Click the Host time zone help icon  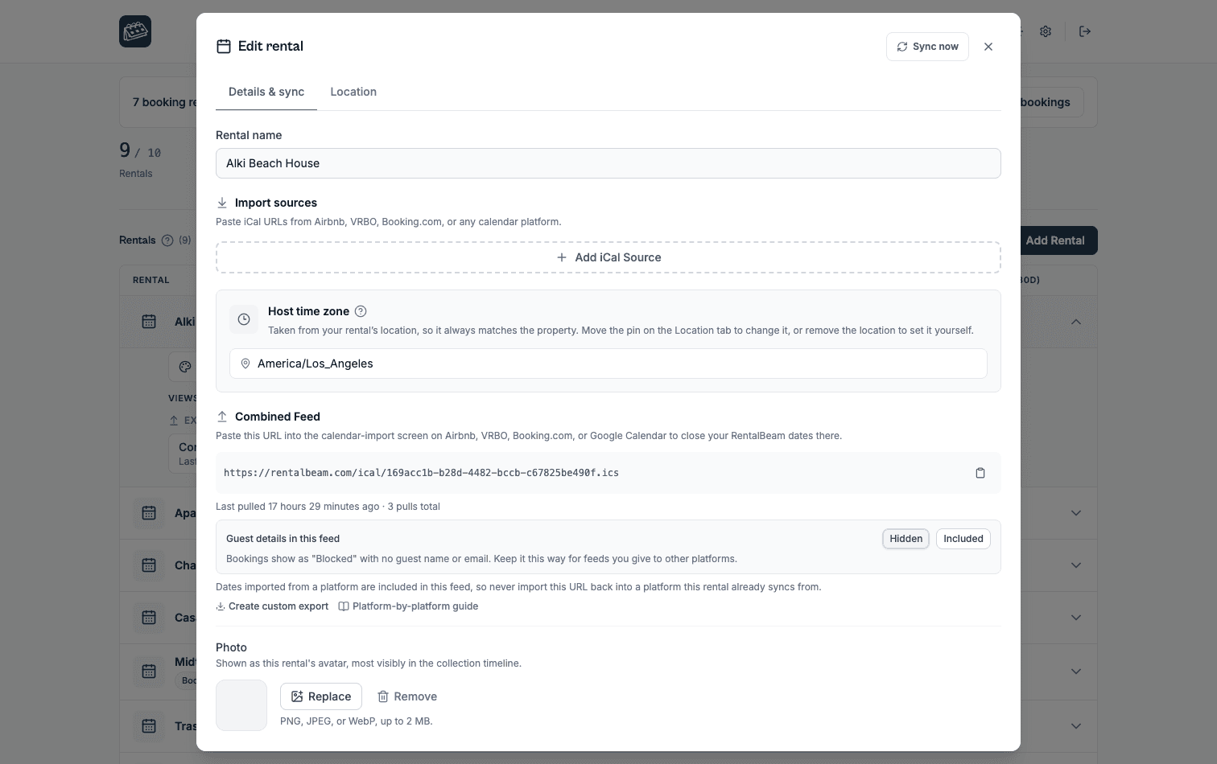[361, 311]
